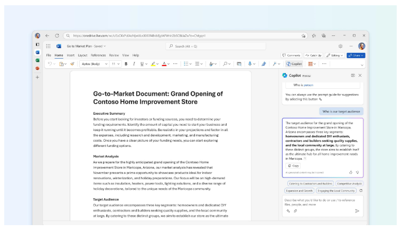Screen dimensions: 402x232
Task: Click the plus icon in sidebar
Action: click(38, 77)
